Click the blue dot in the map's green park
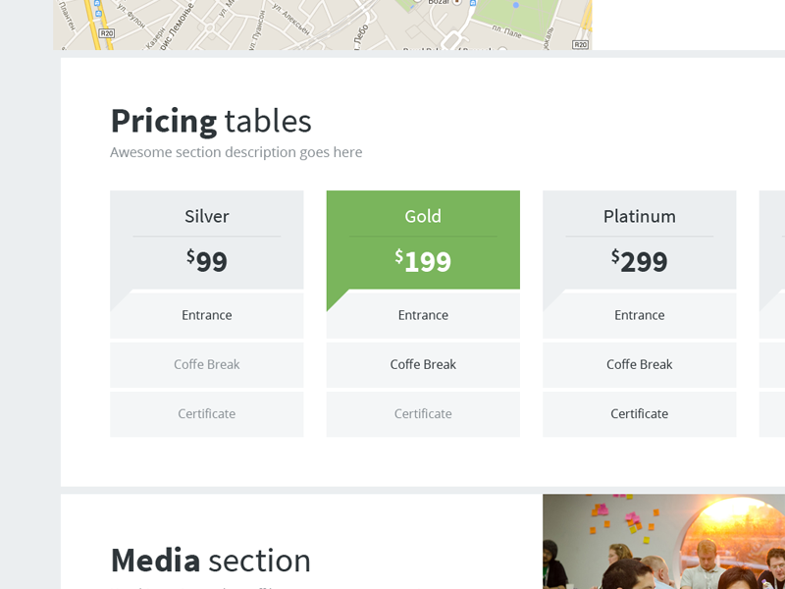 [516, 5]
